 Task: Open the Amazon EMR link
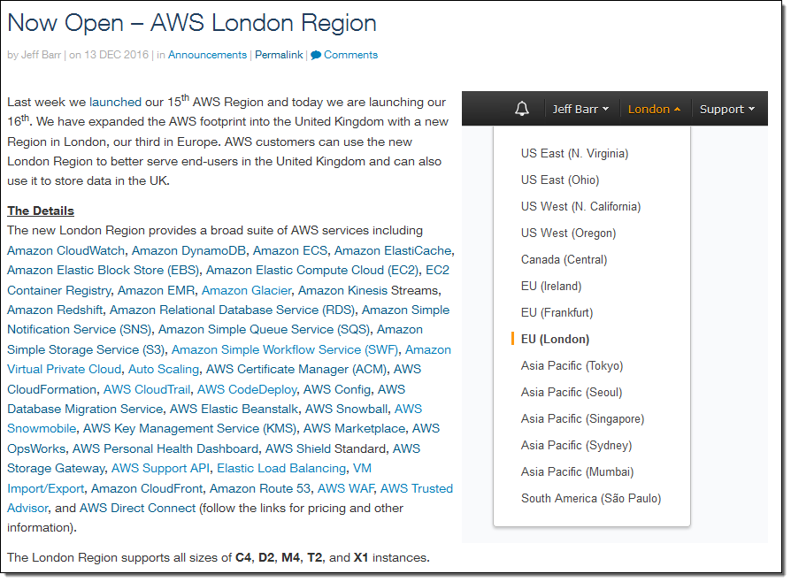tap(156, 290)
